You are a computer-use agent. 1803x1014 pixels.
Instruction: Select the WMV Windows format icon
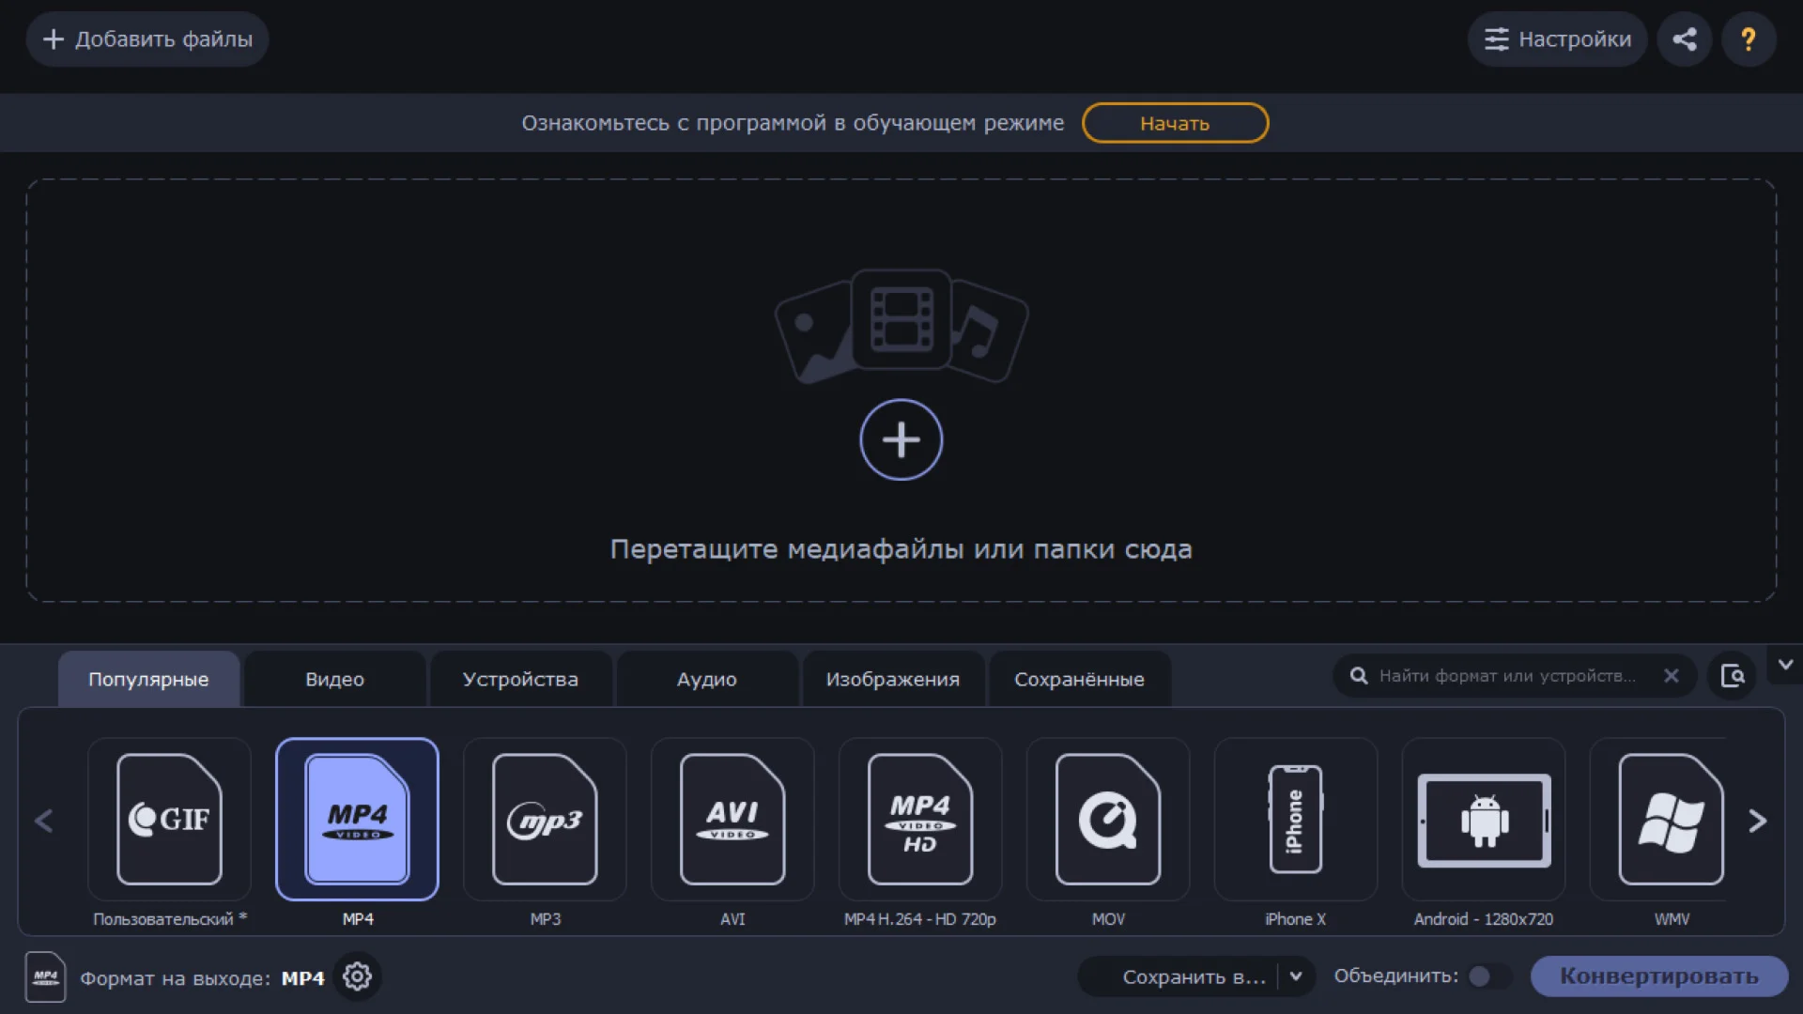1671,819
